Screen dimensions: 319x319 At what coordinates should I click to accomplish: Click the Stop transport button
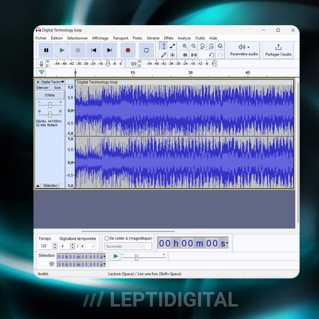pyautogui.click(x=78, y=50)
